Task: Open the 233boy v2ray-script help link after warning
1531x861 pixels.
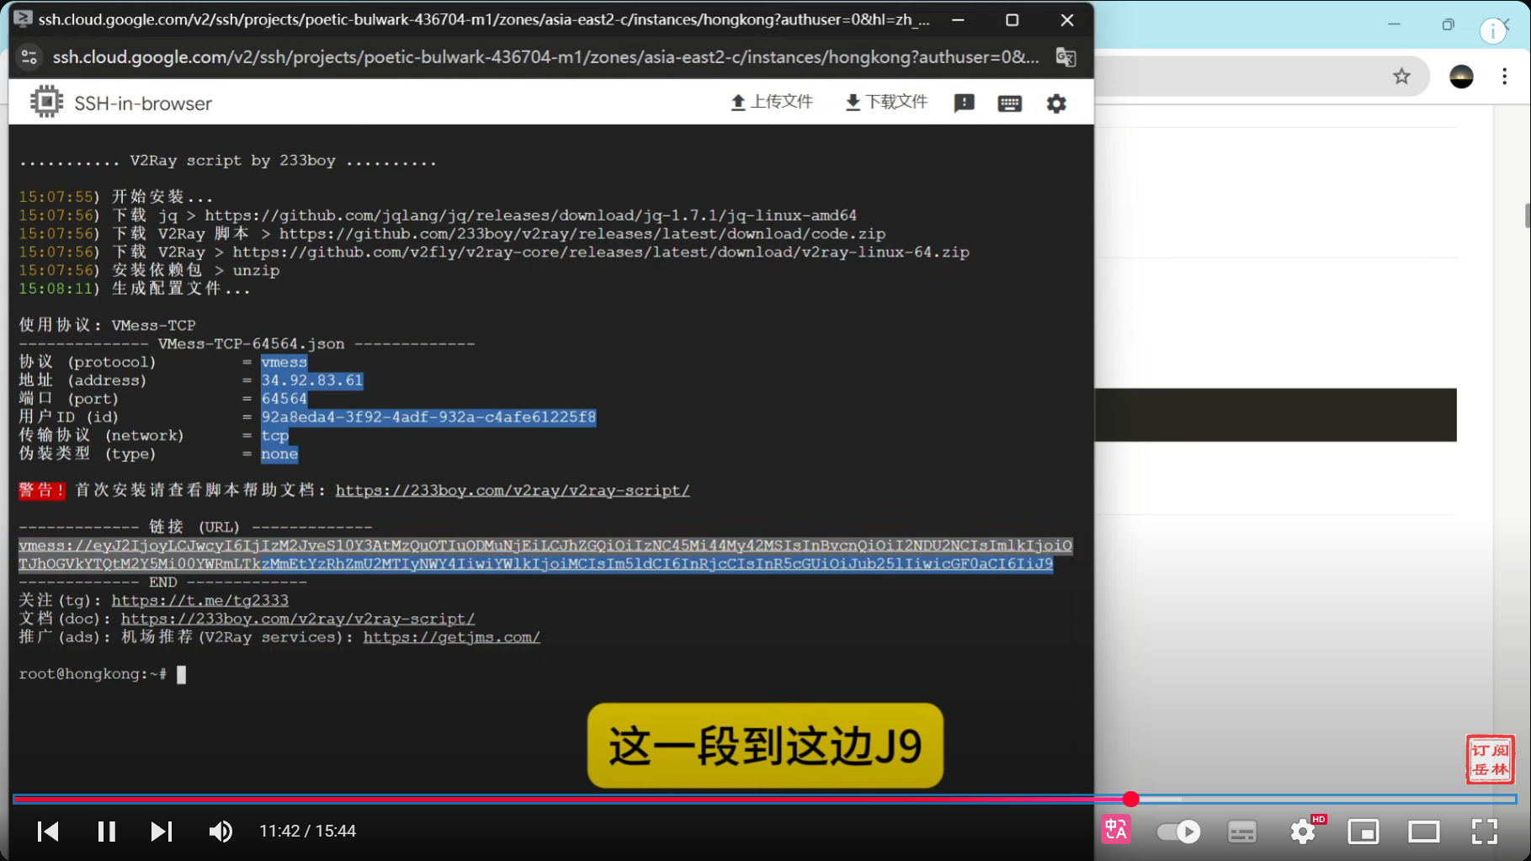Action: (513, 490)
